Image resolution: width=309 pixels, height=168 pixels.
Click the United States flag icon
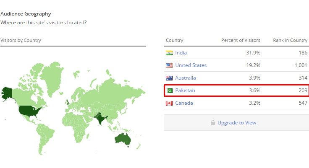[x=169, y=65]
